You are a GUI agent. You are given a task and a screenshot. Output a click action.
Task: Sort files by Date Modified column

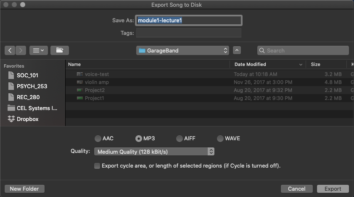click(x=250, y=64)
